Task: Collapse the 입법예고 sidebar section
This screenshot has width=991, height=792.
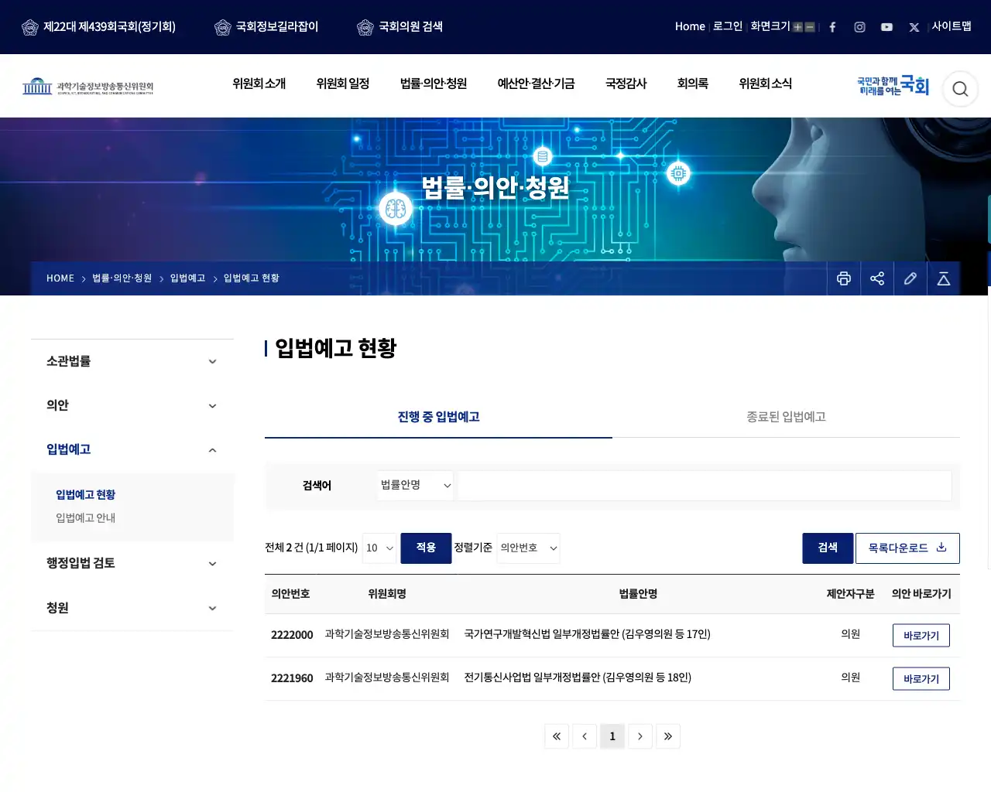Action: [132, 449]
